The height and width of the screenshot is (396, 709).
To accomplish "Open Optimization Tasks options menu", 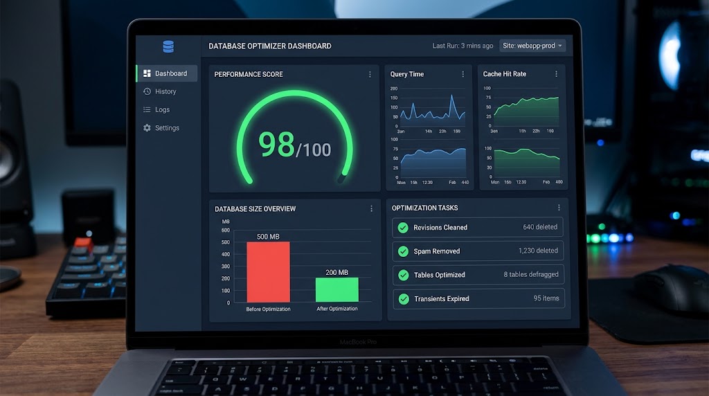I will (x=559, y=208).
